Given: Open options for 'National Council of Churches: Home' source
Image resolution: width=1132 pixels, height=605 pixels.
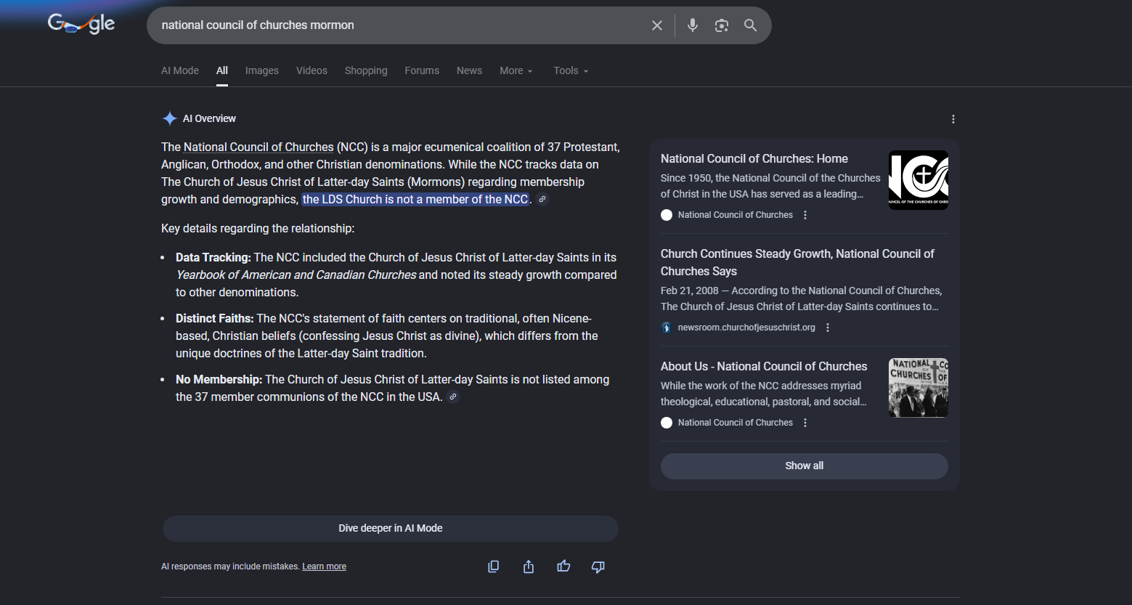Looking at the screenshot, I should coord(805,215).
